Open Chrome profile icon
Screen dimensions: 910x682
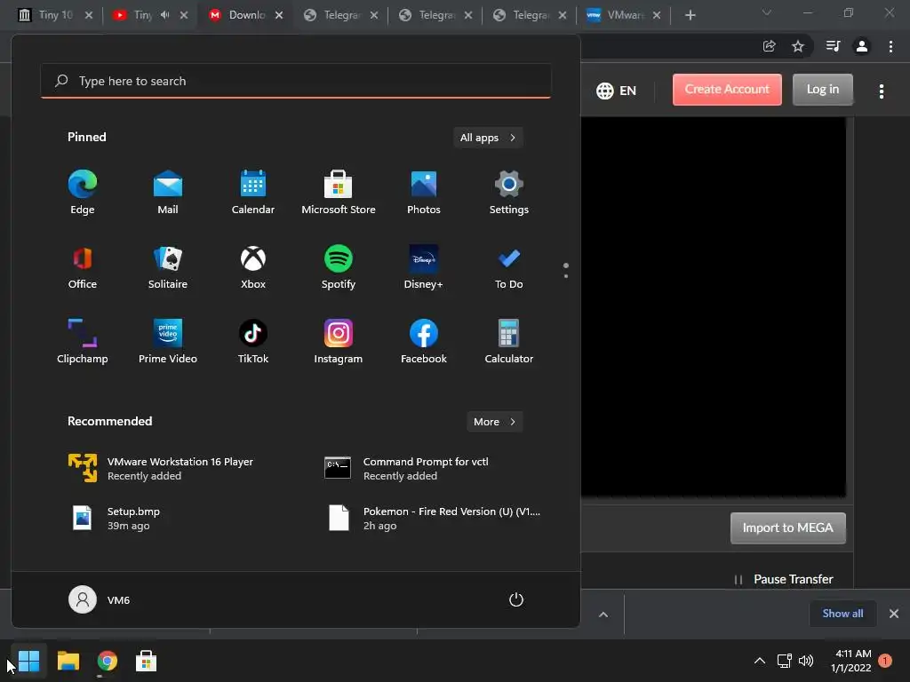pyautogui.click(x=862, y=46)
